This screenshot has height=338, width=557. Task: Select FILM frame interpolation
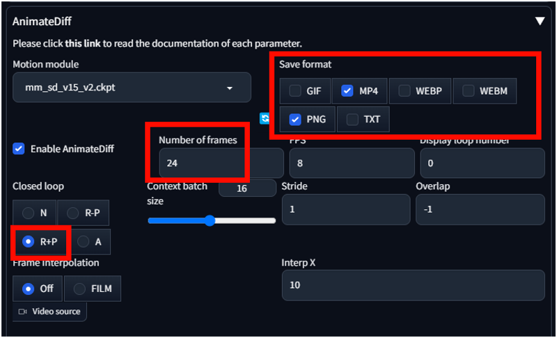[x=79, y=289]
